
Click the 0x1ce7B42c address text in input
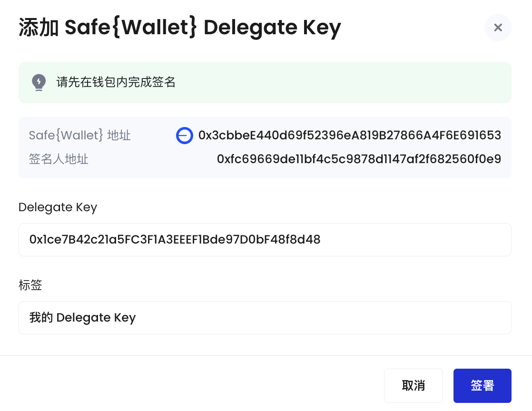pyautogui.click(x=175, y=240)
